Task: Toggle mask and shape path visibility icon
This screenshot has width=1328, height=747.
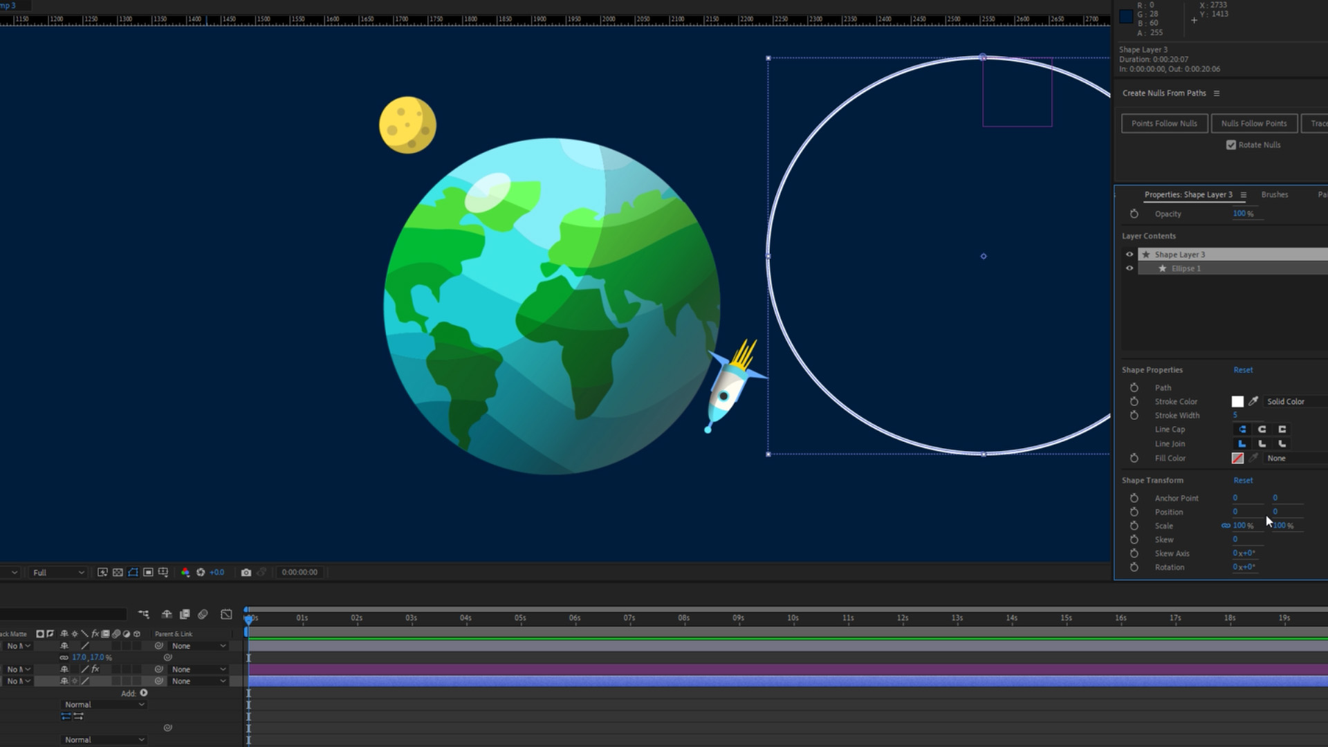Action: pos(133,573)
